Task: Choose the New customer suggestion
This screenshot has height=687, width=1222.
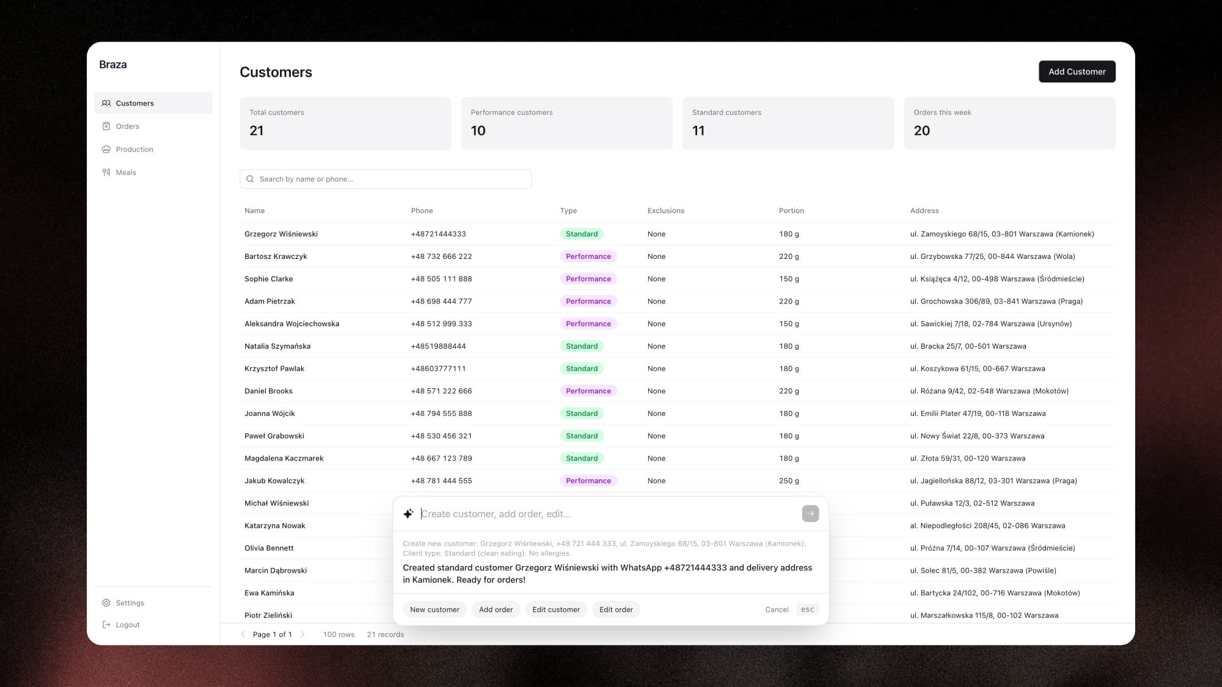Action: [x=434, y=609]
